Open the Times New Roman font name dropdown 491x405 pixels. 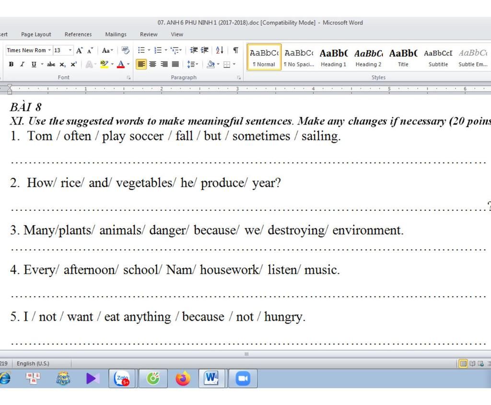tap(49, 50)
